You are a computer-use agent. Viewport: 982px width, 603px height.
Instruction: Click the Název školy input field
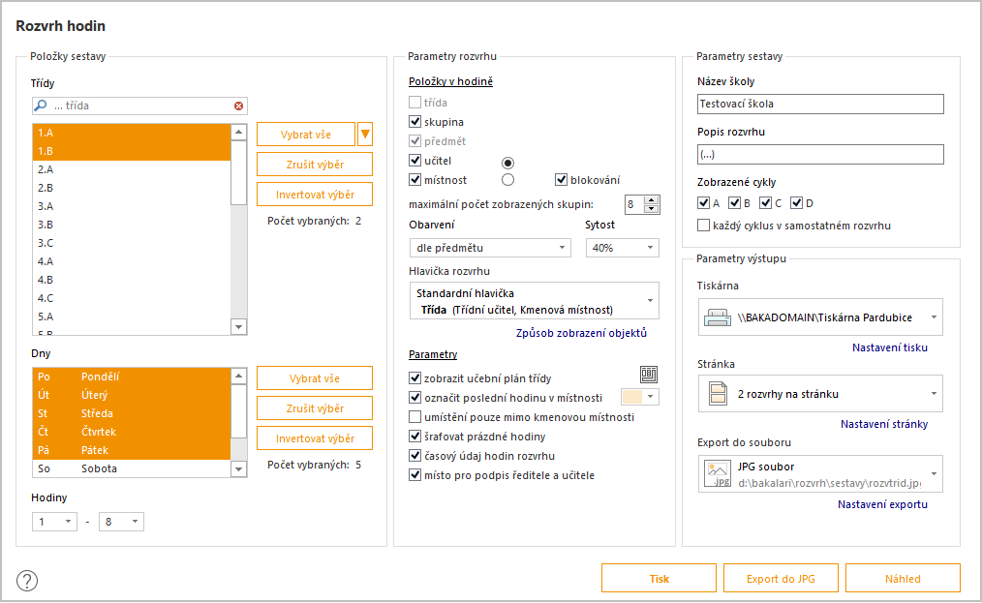click(820, 104)
